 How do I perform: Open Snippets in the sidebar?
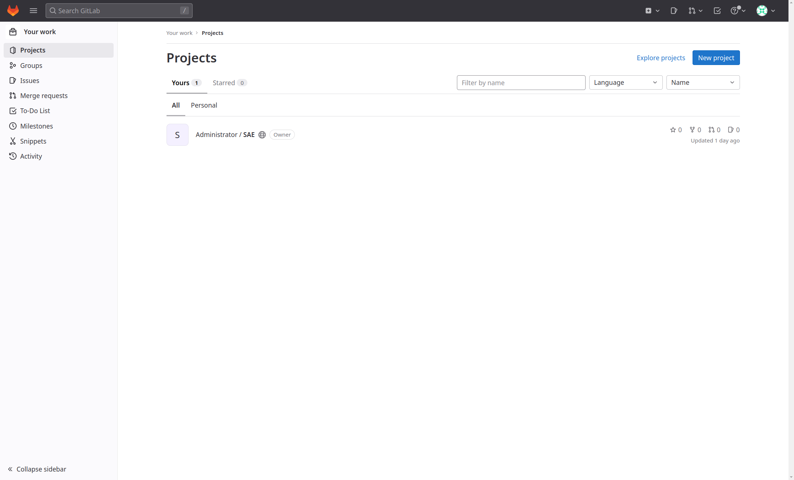33,141
